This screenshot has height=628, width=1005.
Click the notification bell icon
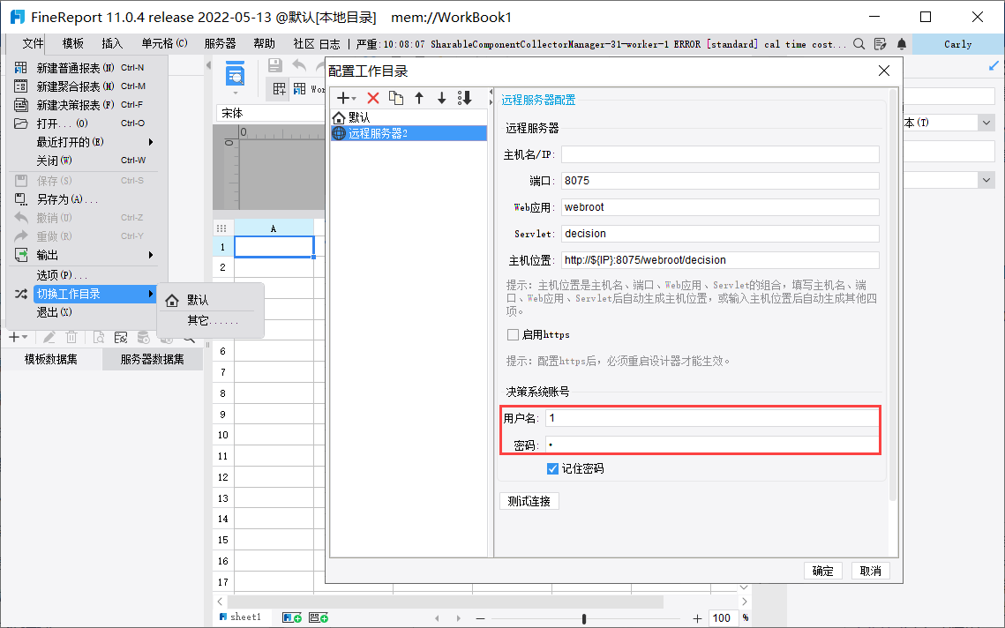coord(902,43)
